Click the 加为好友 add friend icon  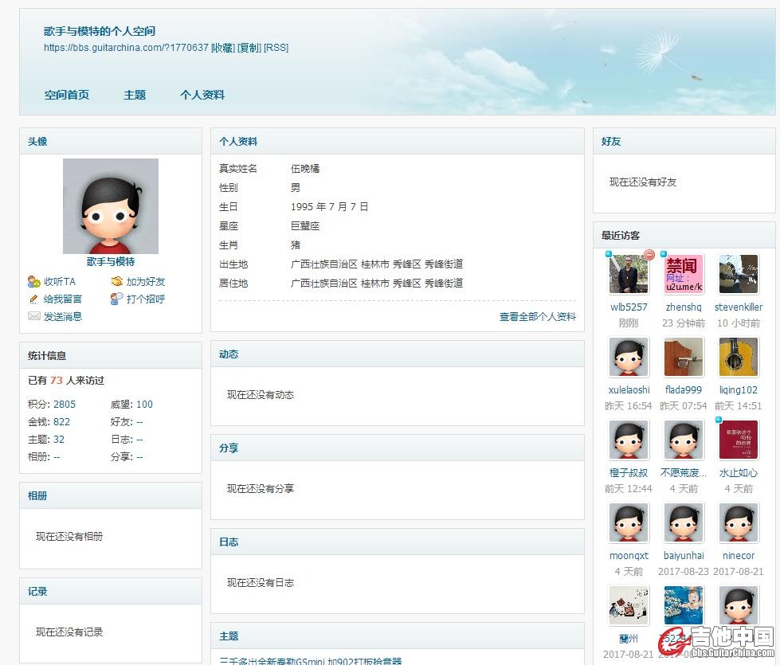116,282
